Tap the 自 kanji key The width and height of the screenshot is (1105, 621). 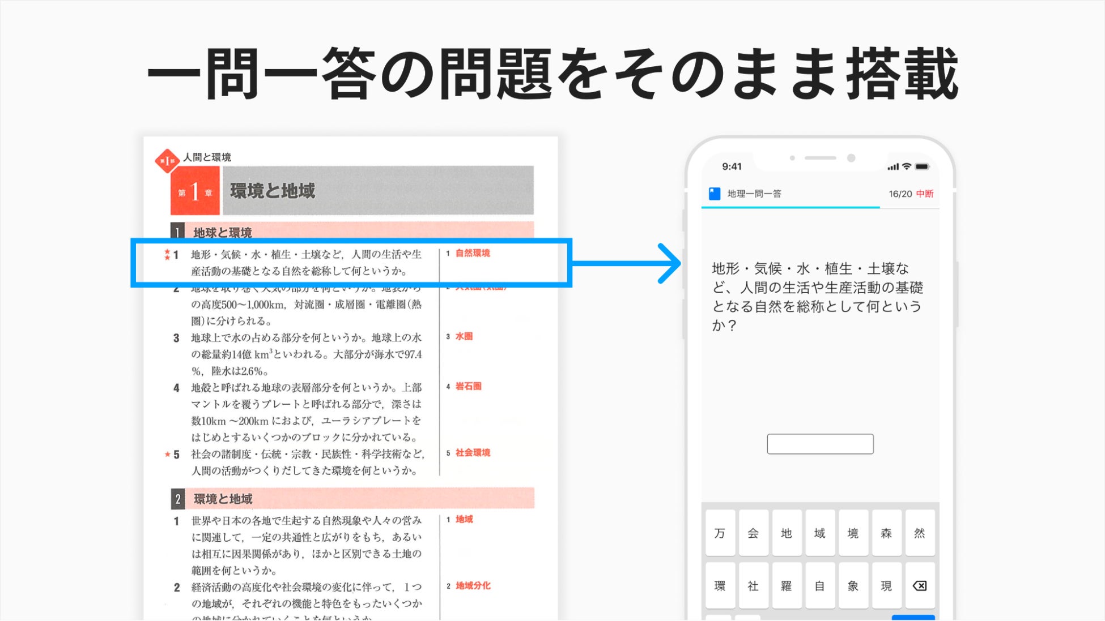(819, 586)
